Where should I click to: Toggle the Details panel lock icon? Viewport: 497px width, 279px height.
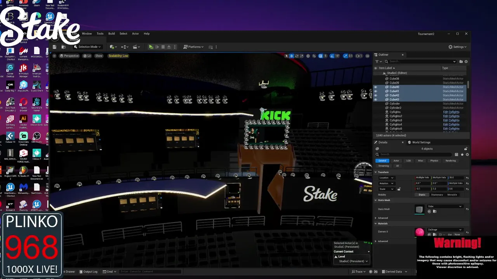tap(466, 149)
